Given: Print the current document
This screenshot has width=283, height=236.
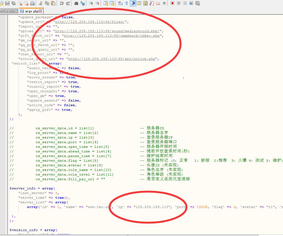Looking at the screenshot, I should tap(32, 3).
